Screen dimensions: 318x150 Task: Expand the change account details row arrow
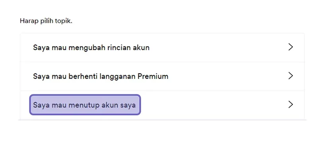pyautogui.click(x=291, y=47)
